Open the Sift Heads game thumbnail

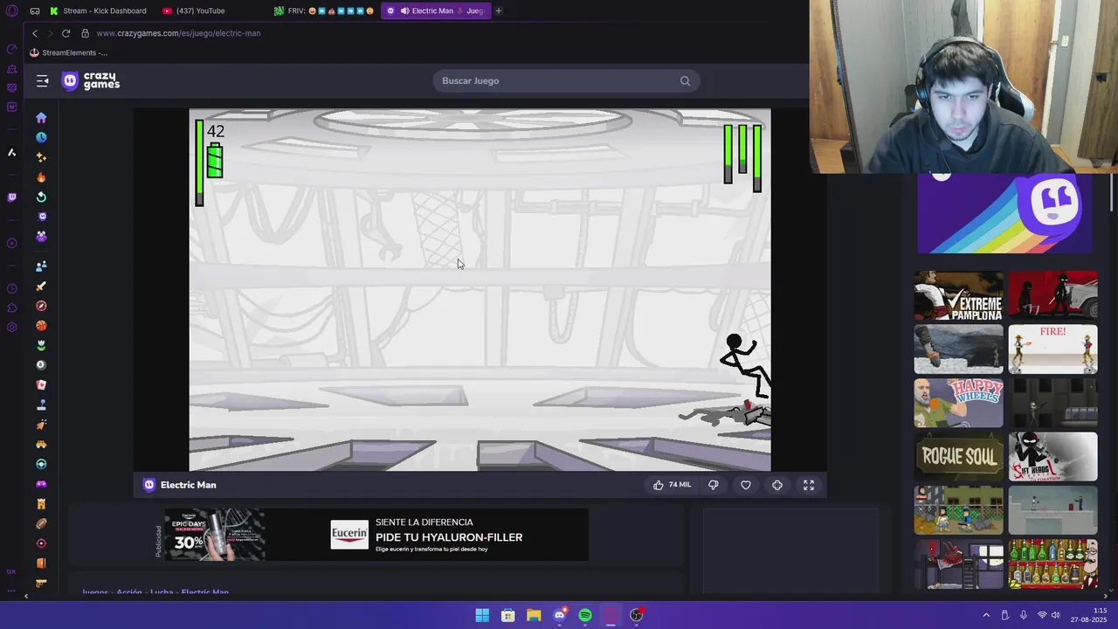point(1052,456)
